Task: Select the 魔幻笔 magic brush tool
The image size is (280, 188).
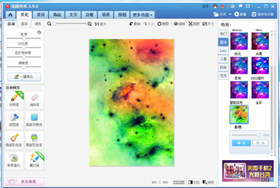Action: tap(34, 161)
